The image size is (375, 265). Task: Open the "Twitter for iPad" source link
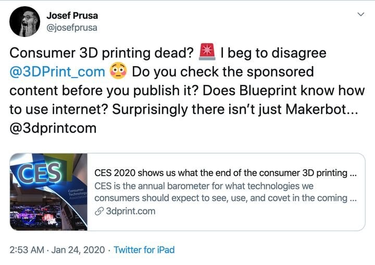point(144,250)
